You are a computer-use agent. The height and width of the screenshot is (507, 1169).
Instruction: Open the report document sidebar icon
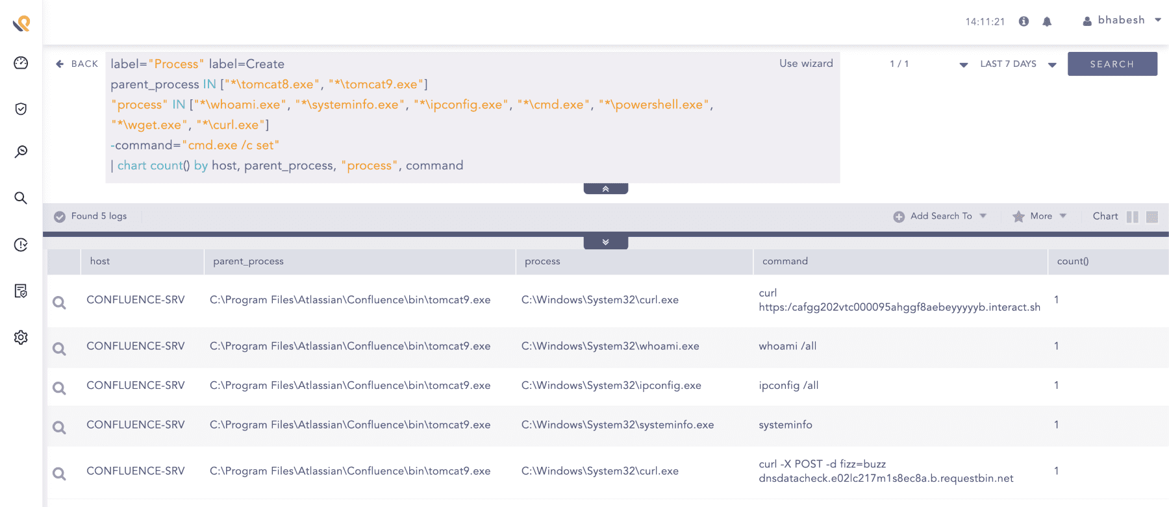pos(21,291)
